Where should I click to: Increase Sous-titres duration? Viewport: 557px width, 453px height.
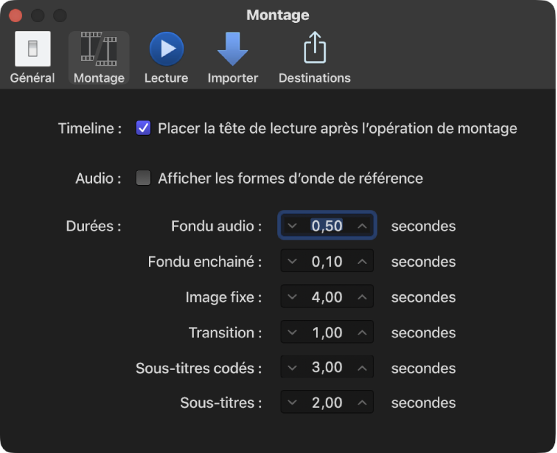click(x=362, y=402)
